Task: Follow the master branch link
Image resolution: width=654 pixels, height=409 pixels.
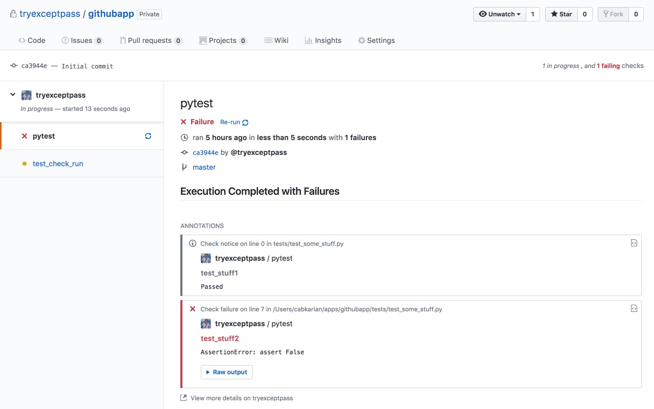Action: coord(204,167)
